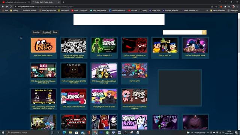Launch Microsoft Edge from the taskbar
This screenshot has height=135, width=240.
pos(64,132)
